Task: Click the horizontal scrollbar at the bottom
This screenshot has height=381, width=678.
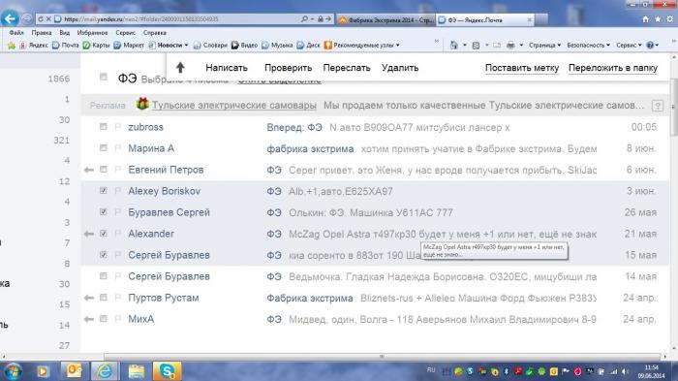Action: click(x=382, y=357)
